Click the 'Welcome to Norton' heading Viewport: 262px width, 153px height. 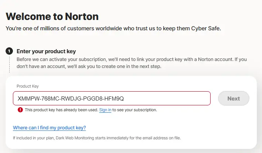click(x=52, y=16)
